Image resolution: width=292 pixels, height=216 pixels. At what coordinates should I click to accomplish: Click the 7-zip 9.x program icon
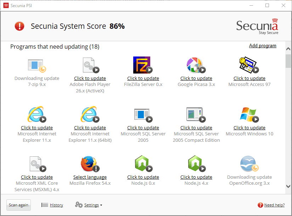37,66
